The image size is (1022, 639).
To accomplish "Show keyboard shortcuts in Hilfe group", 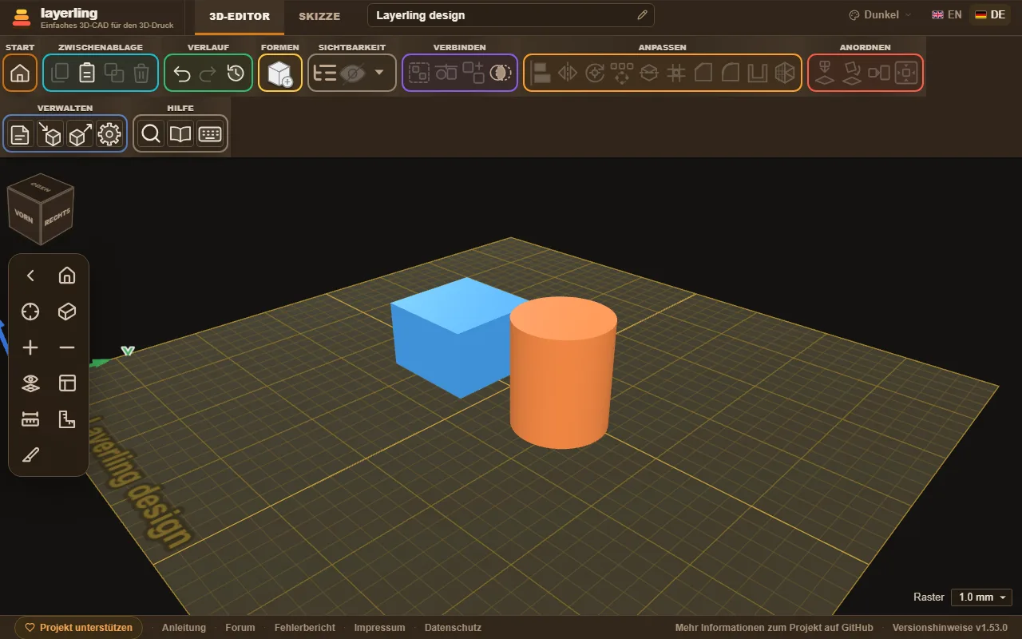I will click(210, 134).
